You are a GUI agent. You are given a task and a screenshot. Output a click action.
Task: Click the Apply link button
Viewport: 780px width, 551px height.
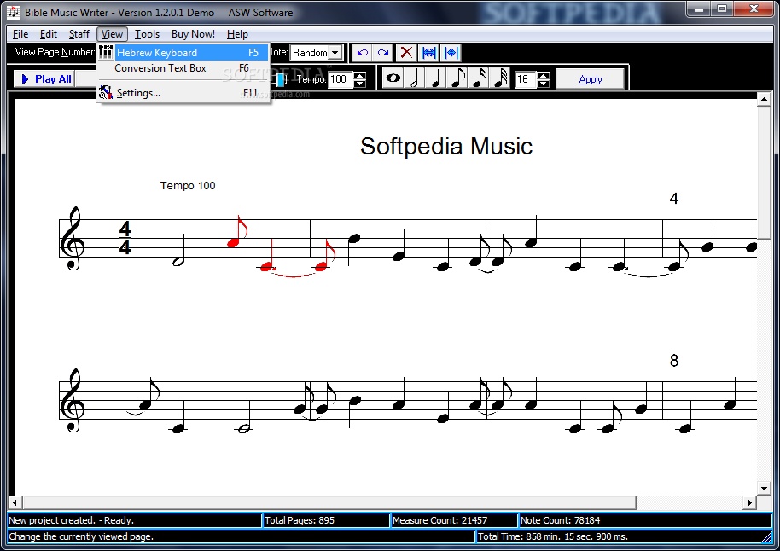590,79
